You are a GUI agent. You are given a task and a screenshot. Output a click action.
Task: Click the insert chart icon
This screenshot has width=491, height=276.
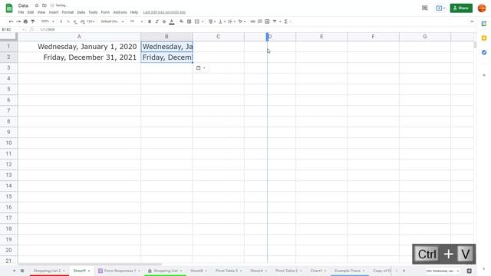click(x=267, y=21)
